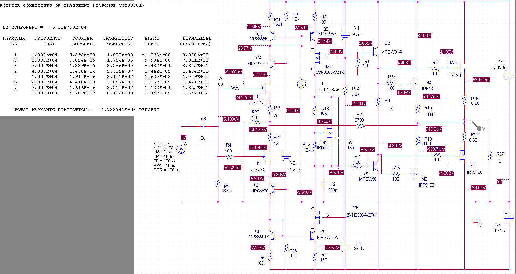Click resistor R13 18k symbol

[x=315, y=111]
